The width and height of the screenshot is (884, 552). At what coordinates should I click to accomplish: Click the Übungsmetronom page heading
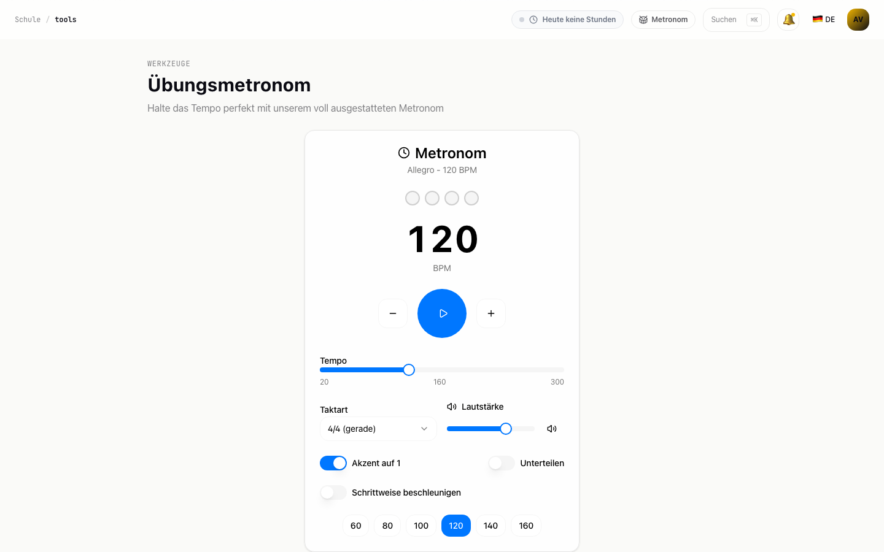[229, 85]
